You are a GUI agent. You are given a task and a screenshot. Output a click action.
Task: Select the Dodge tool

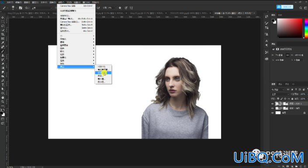[x=3, y=76]
